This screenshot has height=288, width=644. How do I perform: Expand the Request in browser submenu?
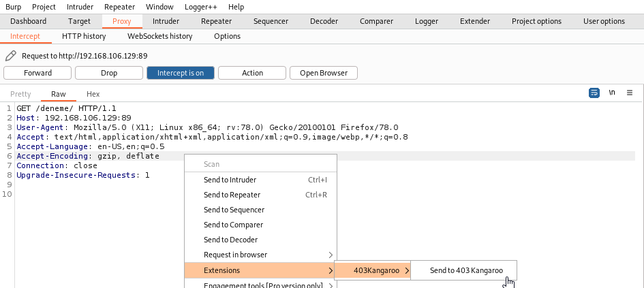pyautogui.click(x=261, y=255)
